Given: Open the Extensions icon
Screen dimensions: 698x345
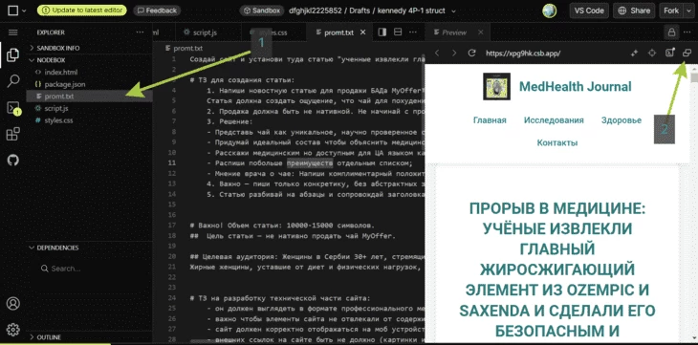Looking at the screenshot, I should coord(13,134).
